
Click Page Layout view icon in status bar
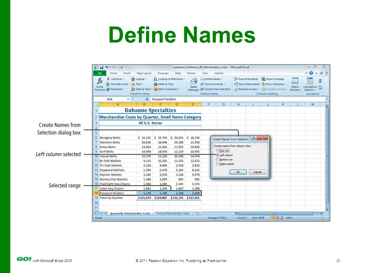click(277, 218)
